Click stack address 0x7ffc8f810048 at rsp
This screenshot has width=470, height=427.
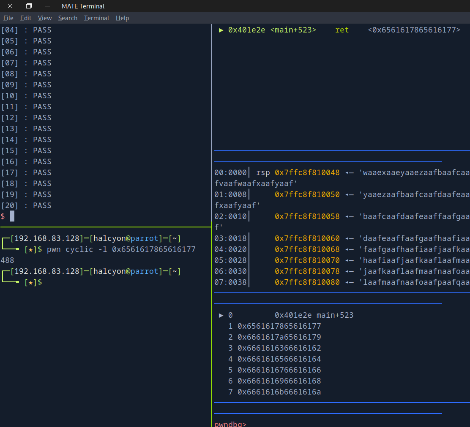click(307, 173)
